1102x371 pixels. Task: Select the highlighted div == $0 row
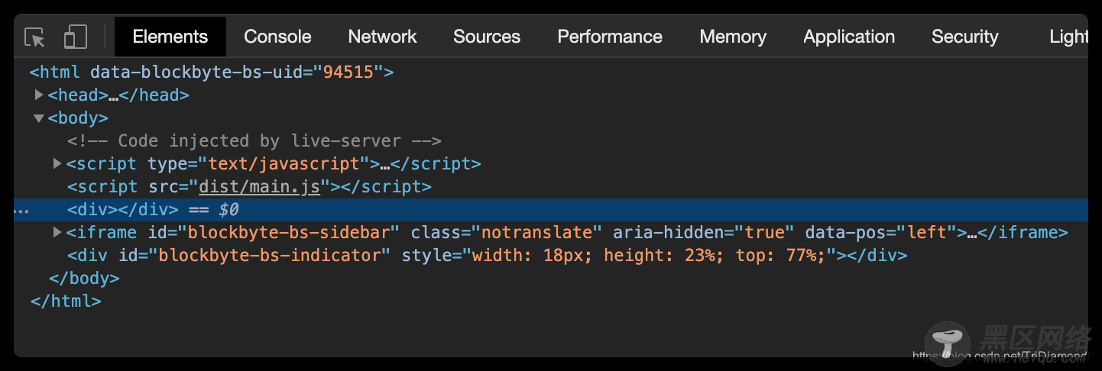tap(550, 209)
